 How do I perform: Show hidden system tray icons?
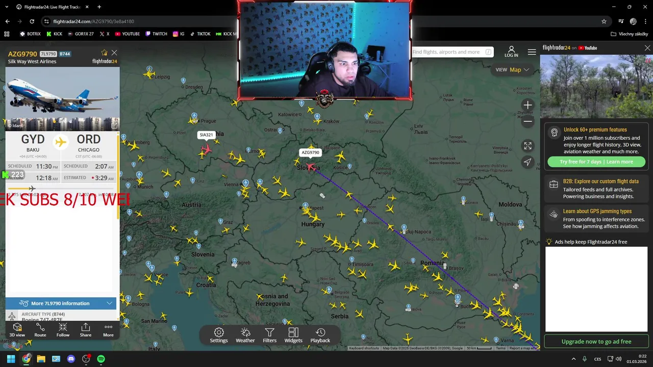(573, 359)
